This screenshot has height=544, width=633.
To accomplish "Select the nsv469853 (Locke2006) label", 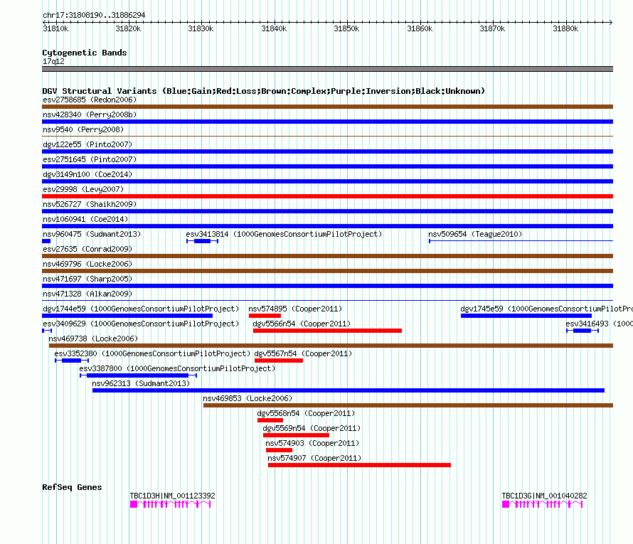I will [248, 398].
